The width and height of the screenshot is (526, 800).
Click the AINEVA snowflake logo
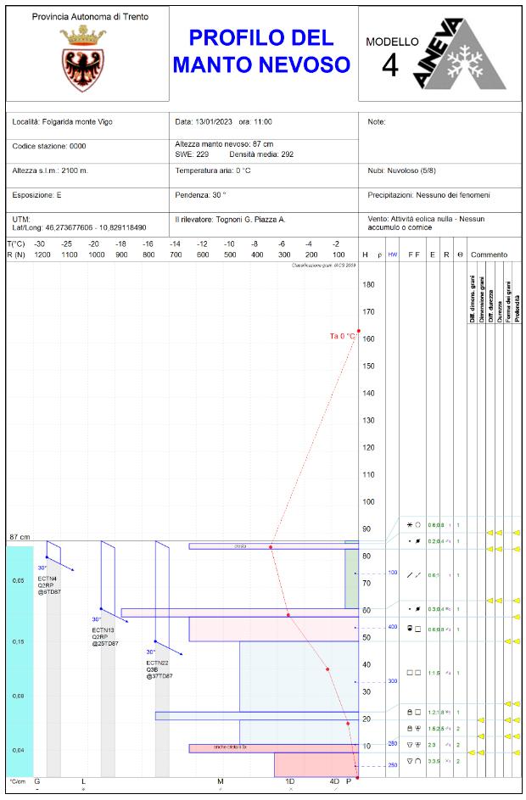pos(459,54)
